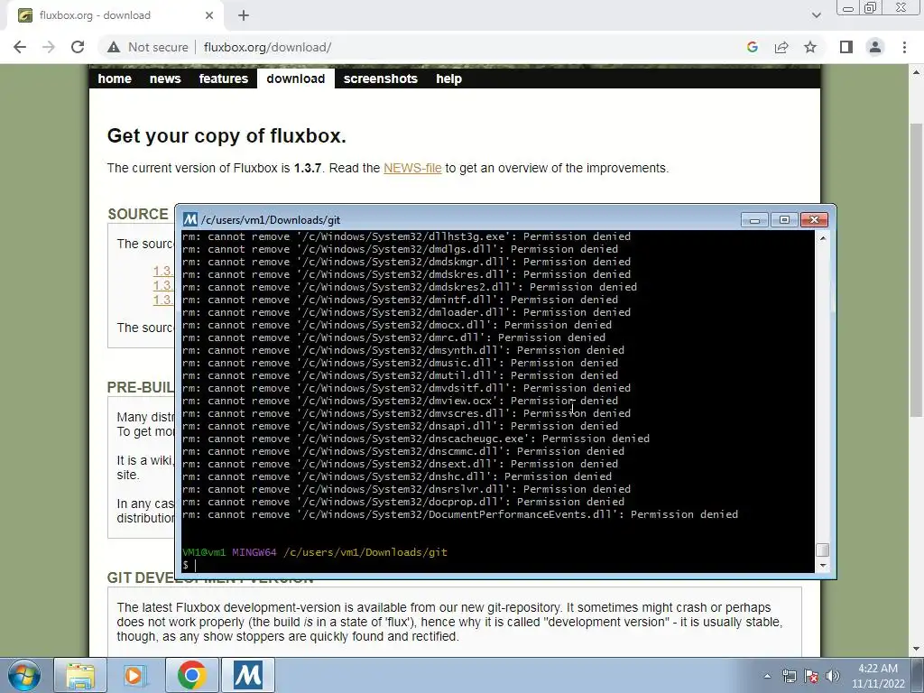Show hidden system tray icons
The height and width of the screenshot is (693, 924).
tap(767, 676)
